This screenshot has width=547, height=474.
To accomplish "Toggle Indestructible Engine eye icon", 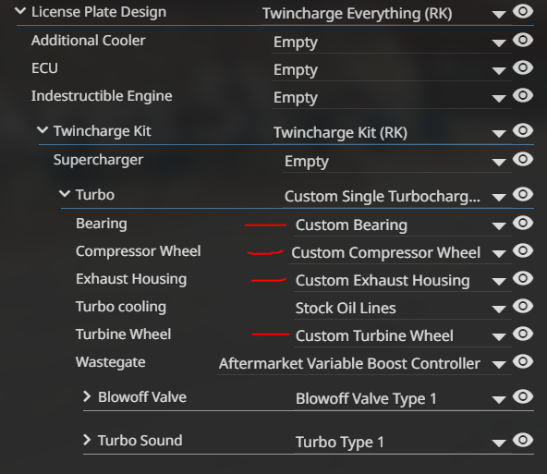I will [523, 95].
